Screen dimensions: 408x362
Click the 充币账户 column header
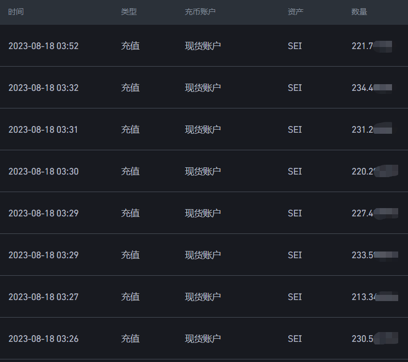click(200, 12)
